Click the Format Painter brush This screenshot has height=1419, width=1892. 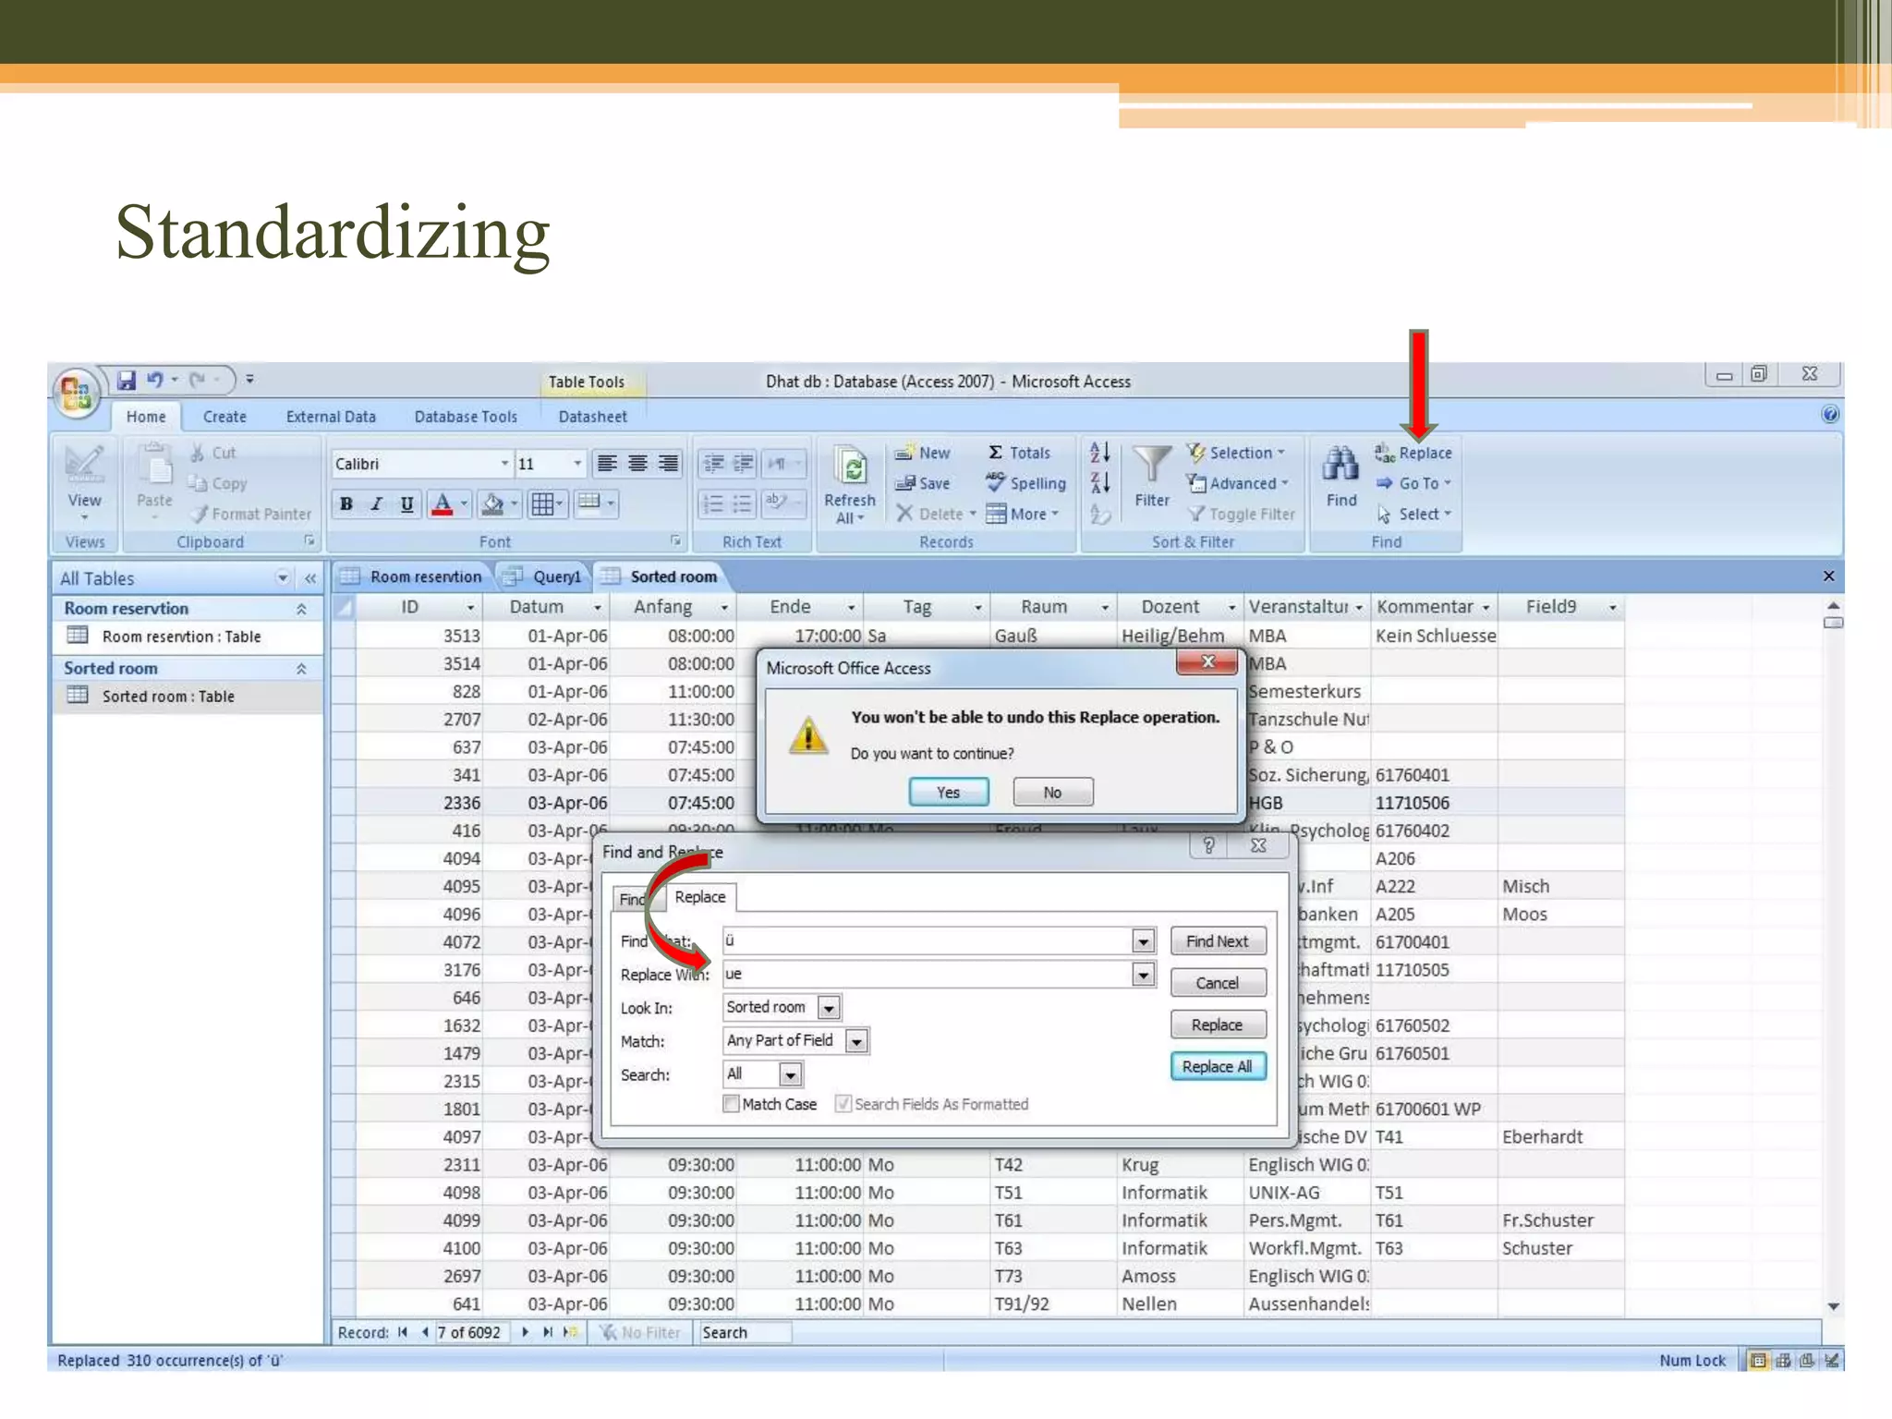[x=251, y=514]
